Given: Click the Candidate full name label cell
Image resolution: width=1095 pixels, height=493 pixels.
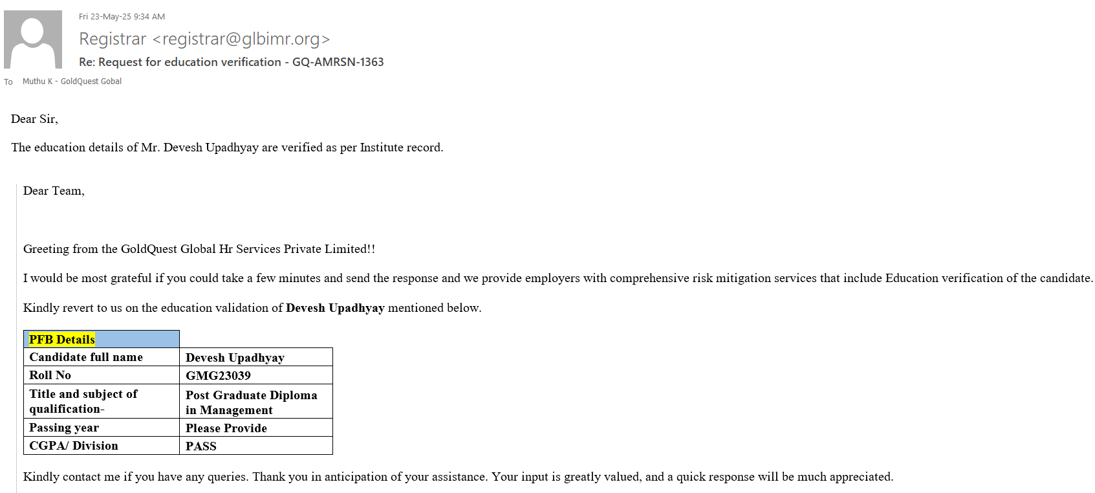Looking at the screenshot, I should pos(86,357).
